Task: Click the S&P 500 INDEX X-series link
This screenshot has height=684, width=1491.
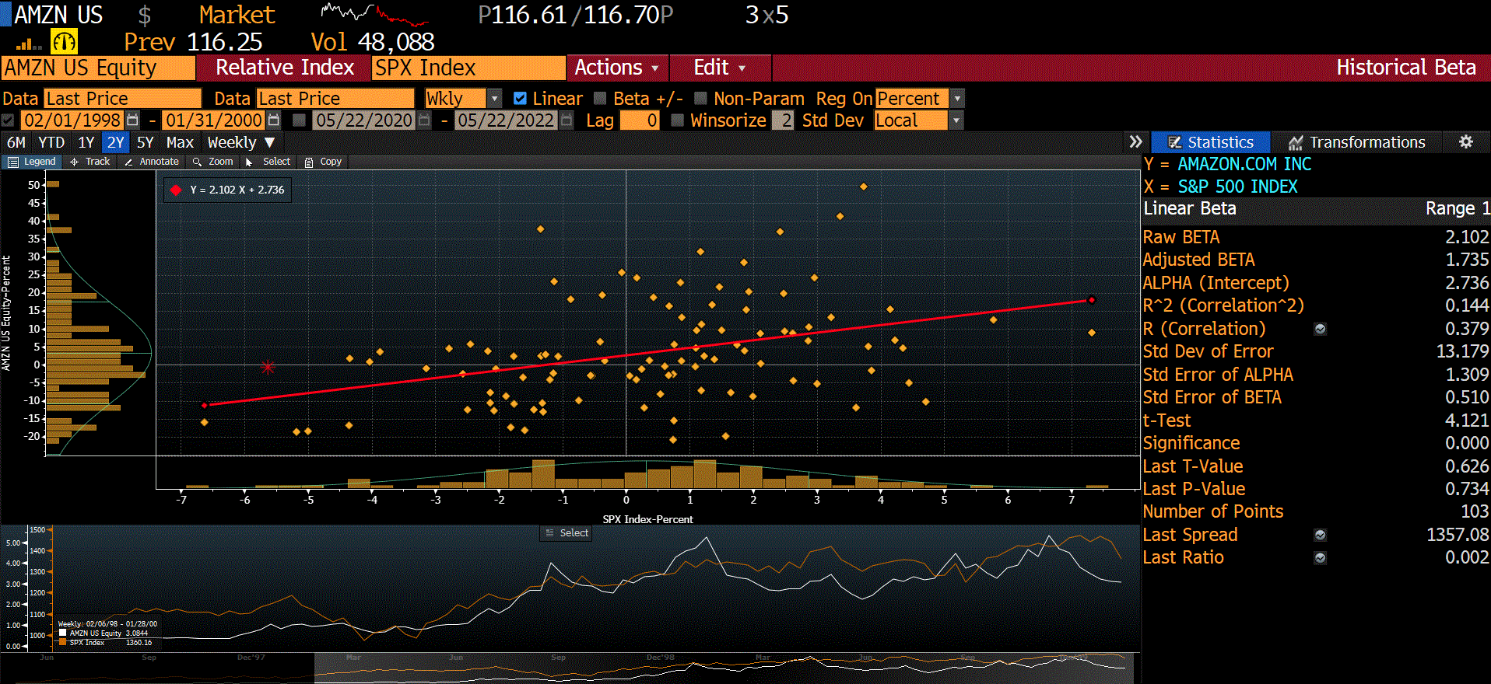Action: click(x=1237, y=187)
